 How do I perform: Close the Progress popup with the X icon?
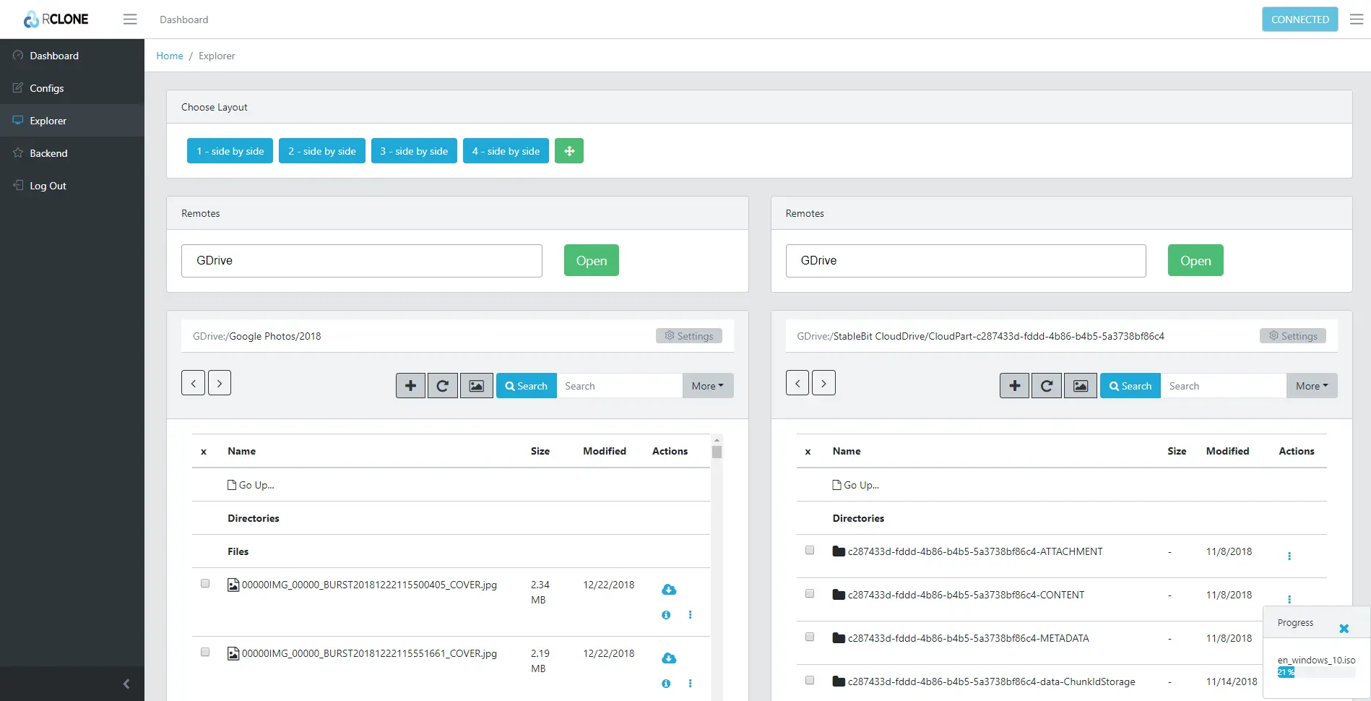coord(1344,629)
